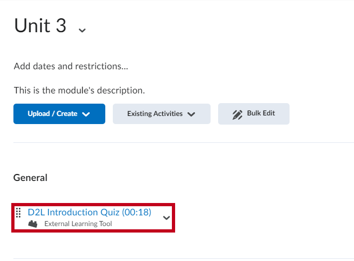Expand the Existing Activities dropdown arrow
354x261 pixels.
(x=191, y=114)
